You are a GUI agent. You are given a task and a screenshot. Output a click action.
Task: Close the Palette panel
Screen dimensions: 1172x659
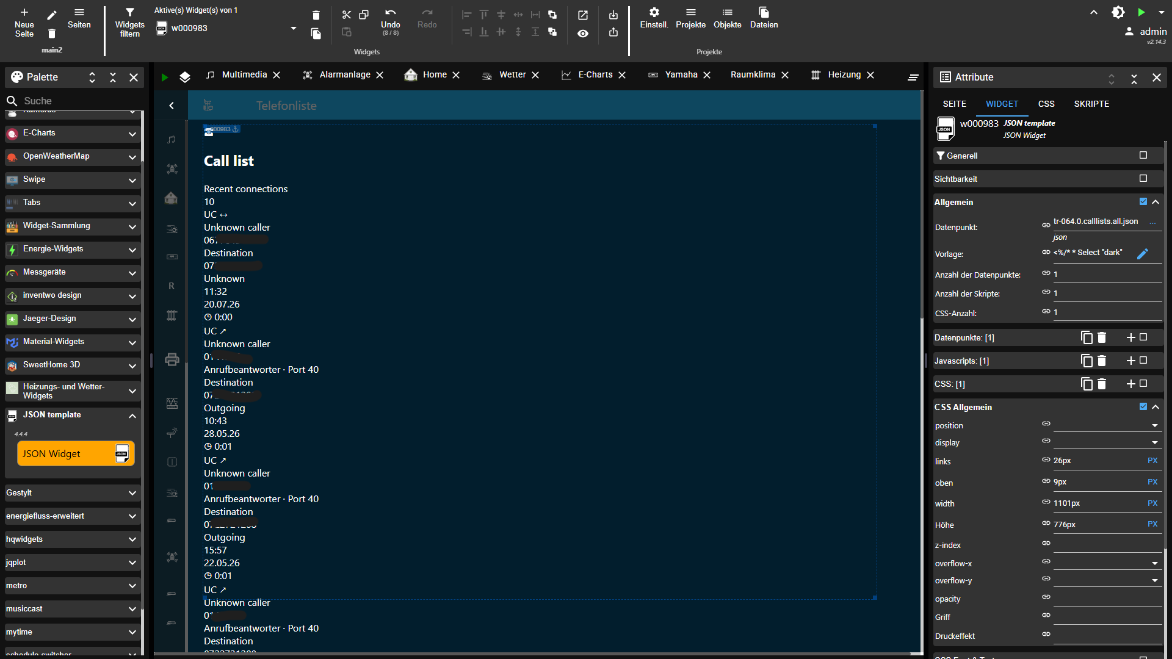coord(134,77)
